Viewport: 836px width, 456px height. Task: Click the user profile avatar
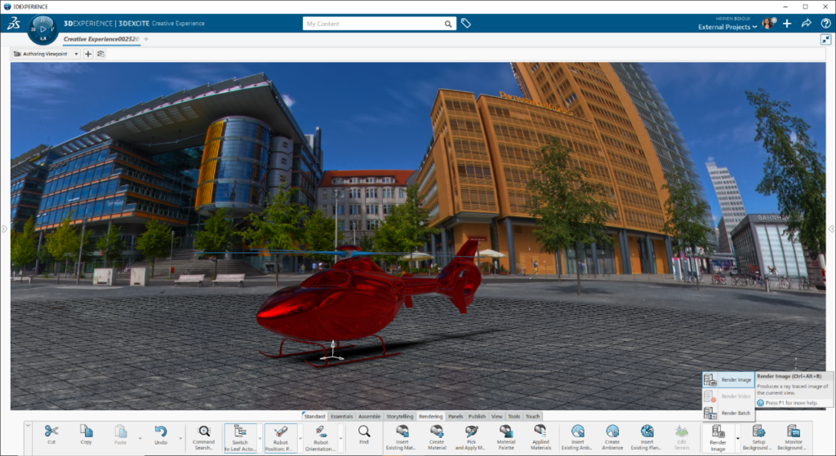767,23
